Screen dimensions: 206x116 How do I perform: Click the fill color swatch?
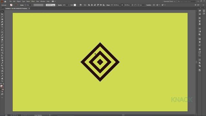11,5
